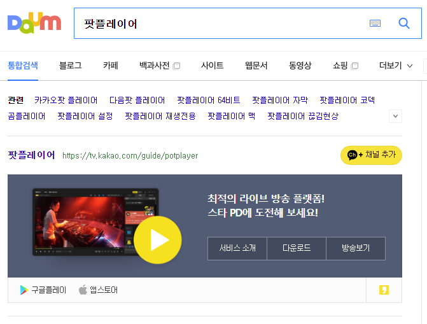Click related search 팟플레이어 재생전용
427x324 pixels.
[160, 116]
